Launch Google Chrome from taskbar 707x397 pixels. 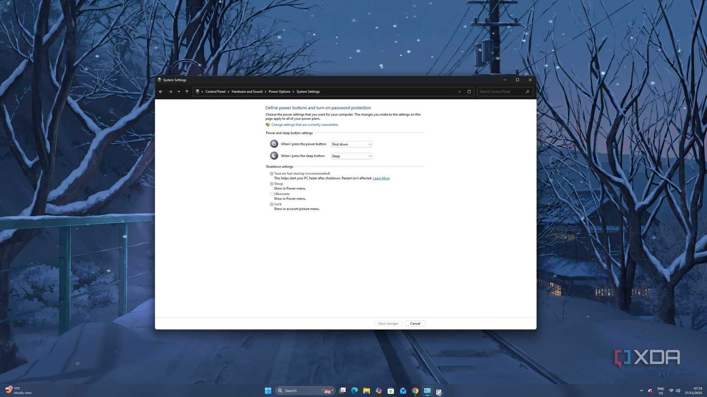coord(415,391)
